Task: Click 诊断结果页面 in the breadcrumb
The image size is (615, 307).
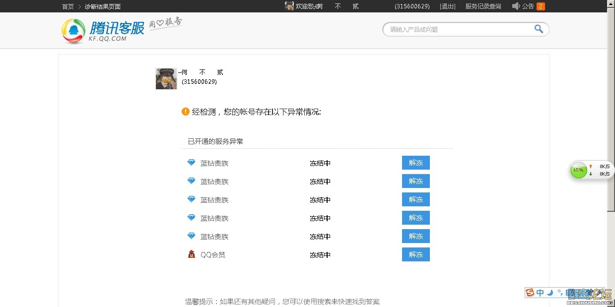Action: (x=103, y=6)
